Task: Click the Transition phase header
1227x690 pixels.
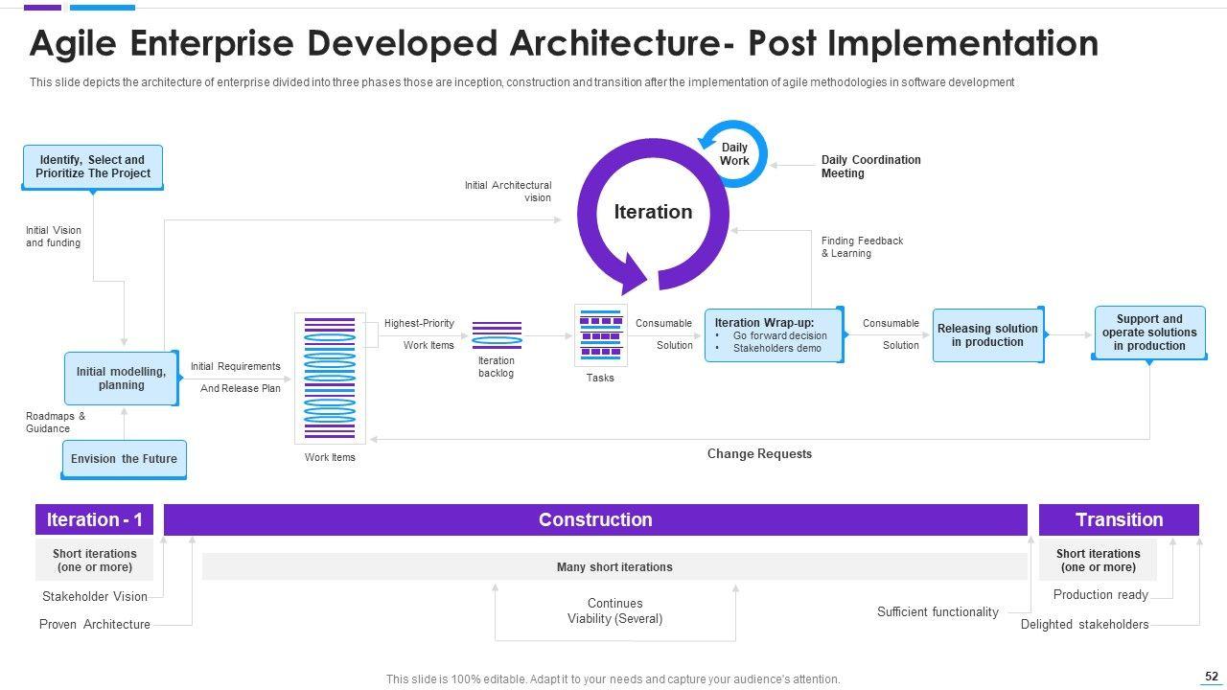Action: point(1119,519)
